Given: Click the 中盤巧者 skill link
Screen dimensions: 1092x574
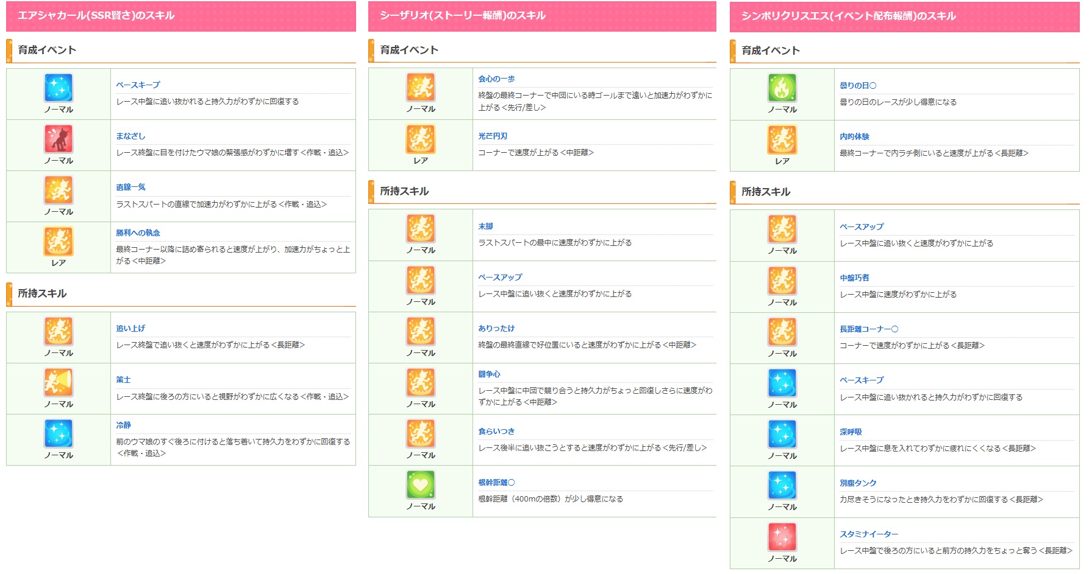Looking at the screenshot, I should click(855, 278).
